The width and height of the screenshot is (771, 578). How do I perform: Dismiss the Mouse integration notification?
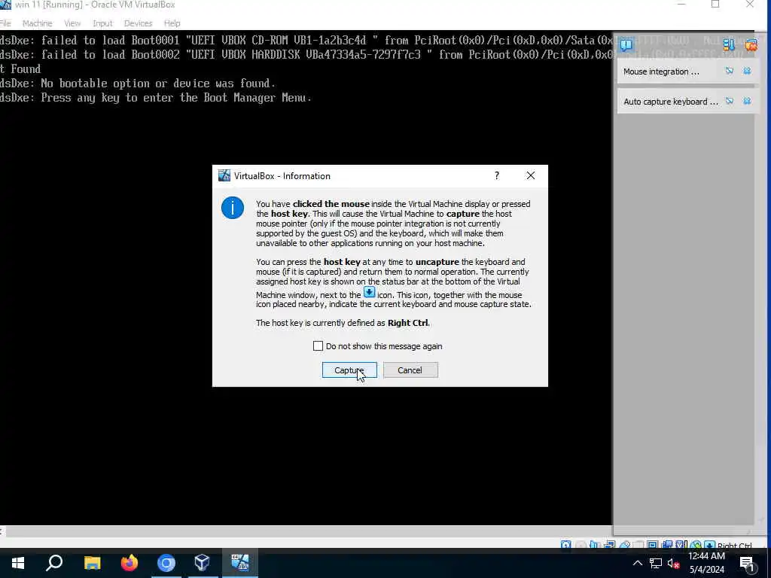(x=747, y=71)
